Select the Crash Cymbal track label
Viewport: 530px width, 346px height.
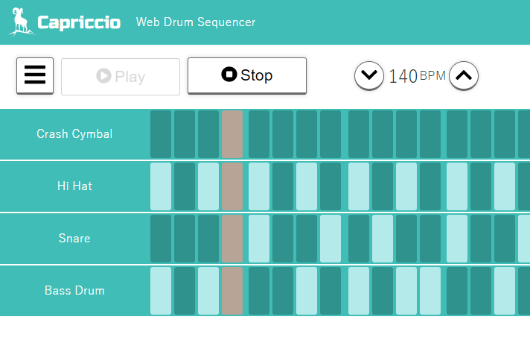pos(74,134)
